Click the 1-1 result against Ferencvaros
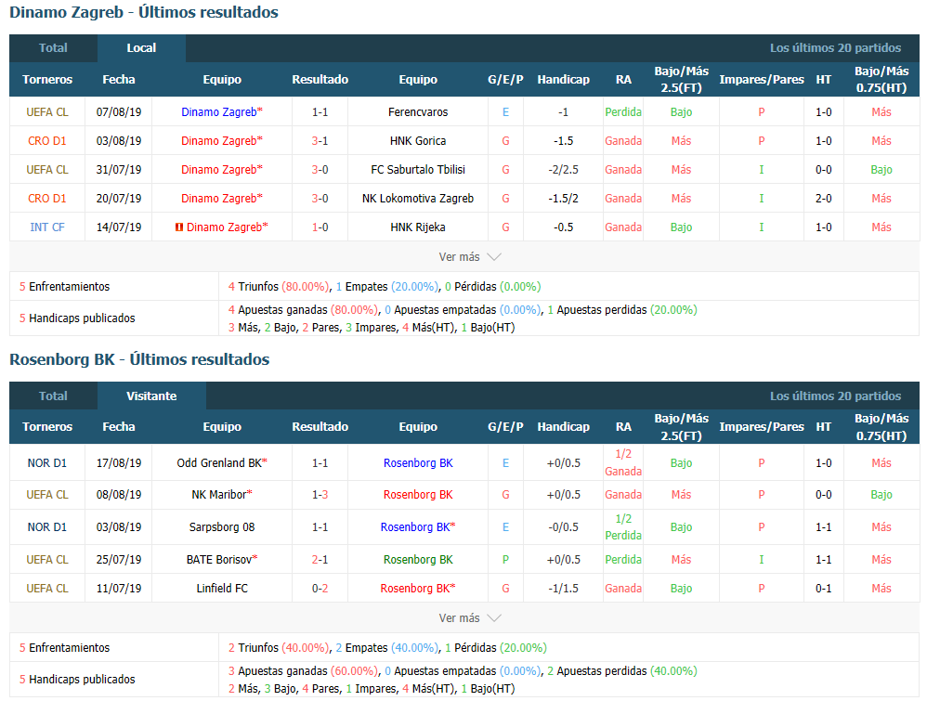 click(320, 112)
